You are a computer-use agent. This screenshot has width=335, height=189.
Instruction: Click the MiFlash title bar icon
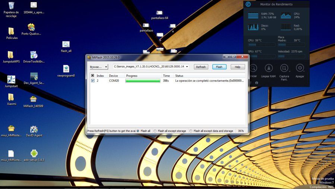[x=89, y=58]
